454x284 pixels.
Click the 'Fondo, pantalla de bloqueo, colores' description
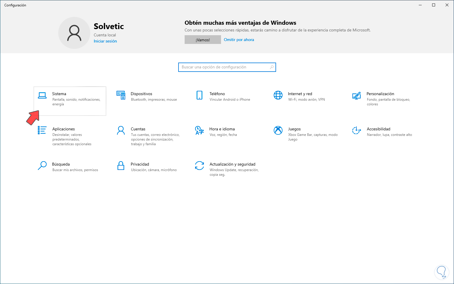388,102
